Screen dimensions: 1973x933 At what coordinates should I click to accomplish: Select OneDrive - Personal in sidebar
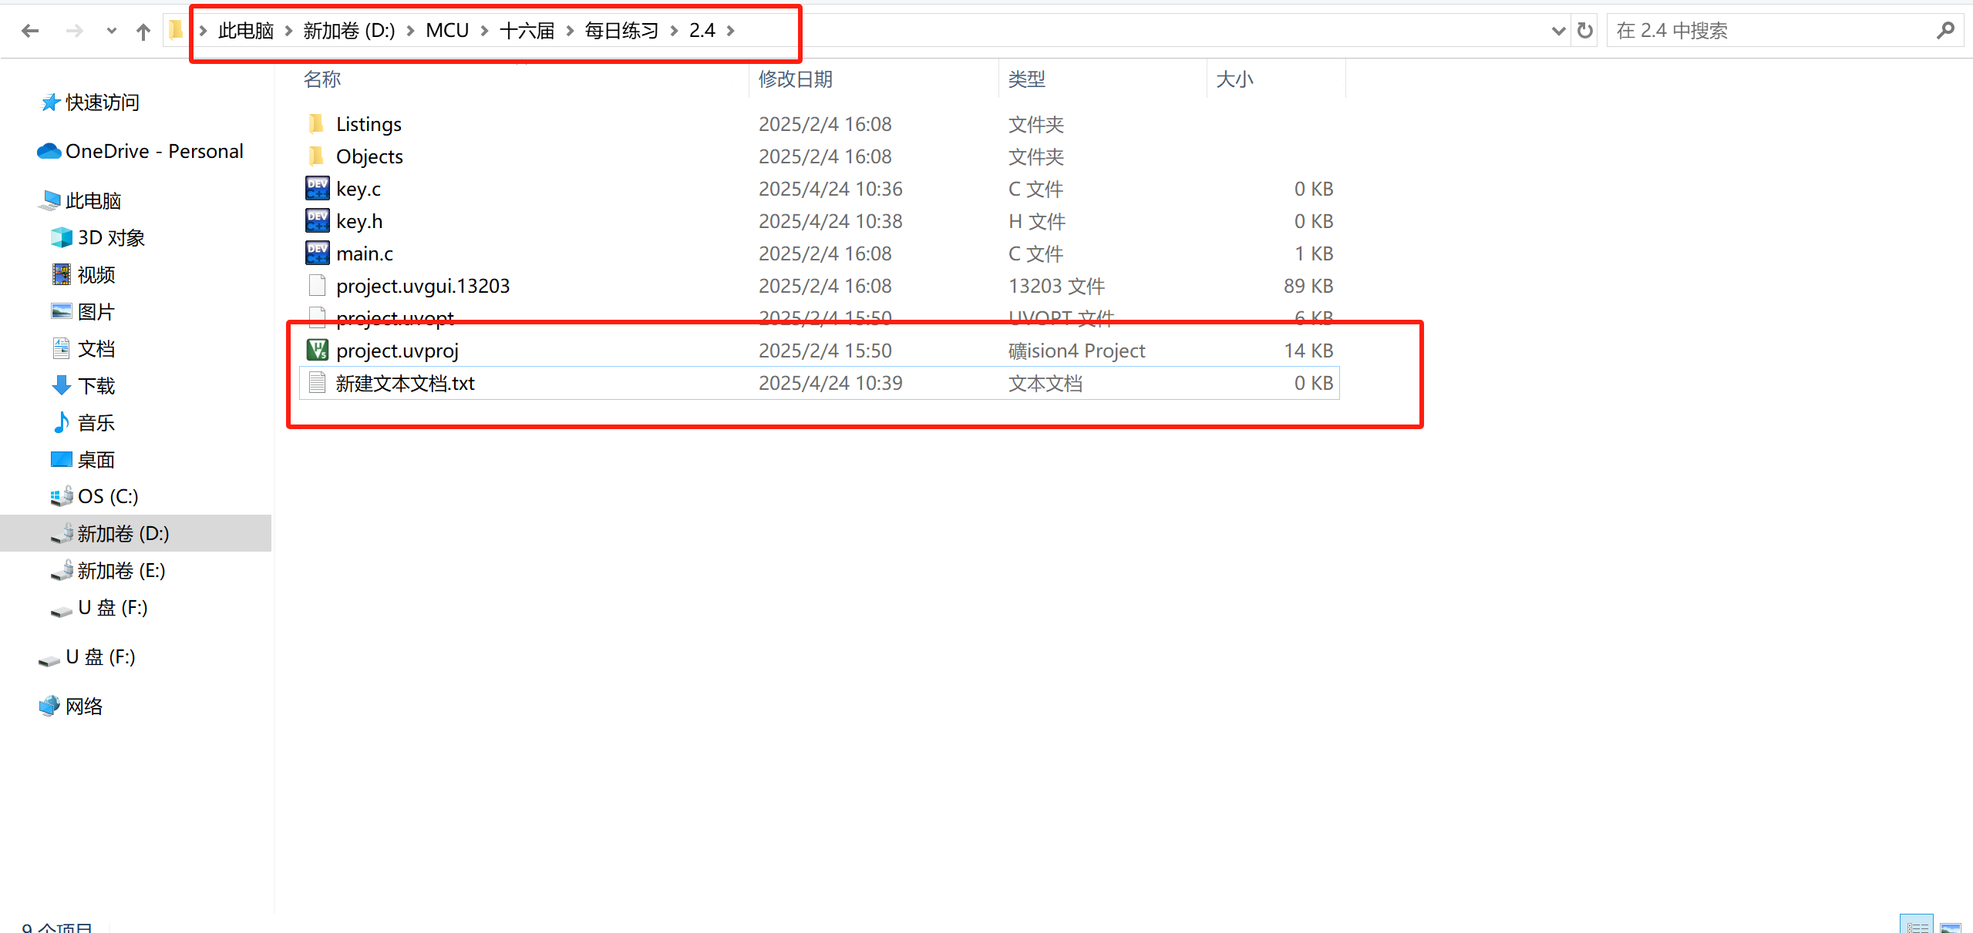point(154,151)
